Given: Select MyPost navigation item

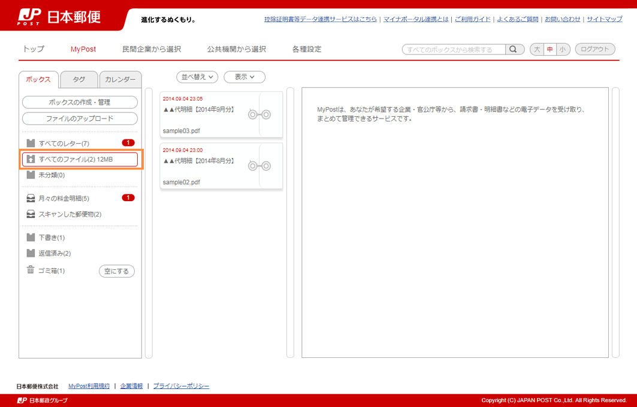Looking at the screenshot, I should tap(83, 49).
